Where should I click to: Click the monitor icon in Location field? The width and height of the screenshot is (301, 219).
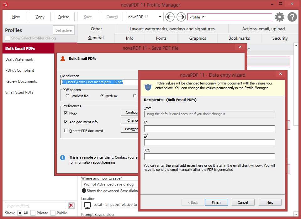pyautogui.click(x=87, y=206)
